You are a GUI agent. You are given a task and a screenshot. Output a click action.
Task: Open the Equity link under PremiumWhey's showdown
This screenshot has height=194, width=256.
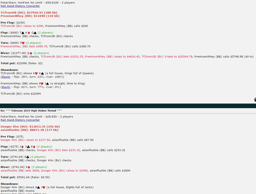6,87
